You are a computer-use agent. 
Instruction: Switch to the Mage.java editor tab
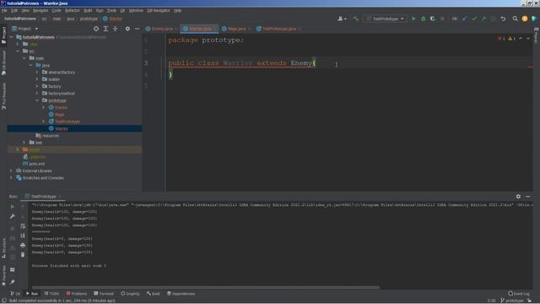point(235,29)
